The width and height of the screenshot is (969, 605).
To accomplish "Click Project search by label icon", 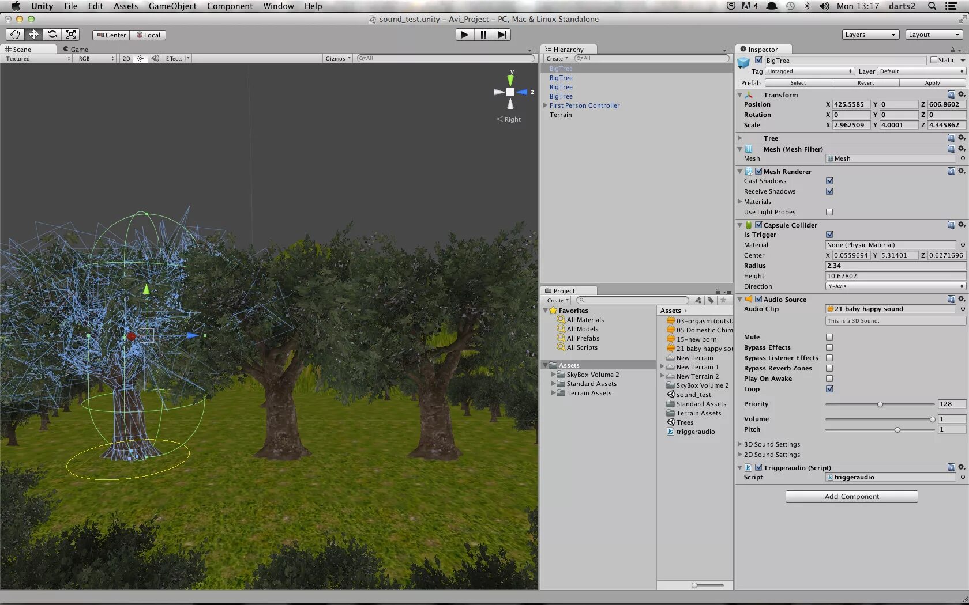I will click(711, 300).
